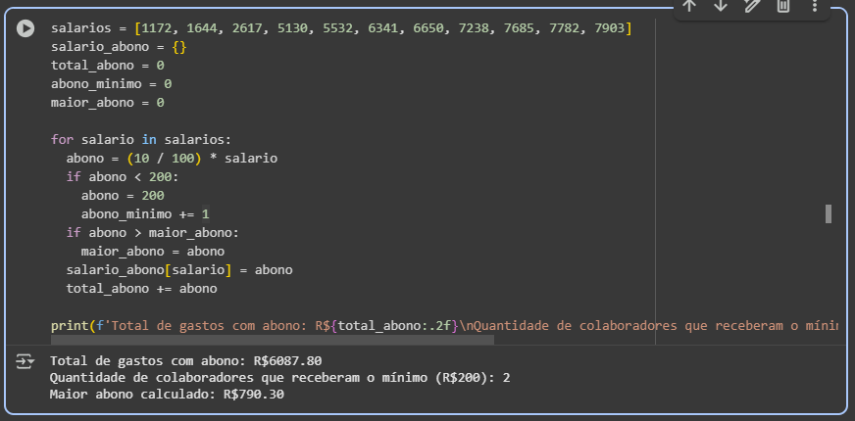Move cell up with up arrow
855x421 pixels.
point(689,6)
